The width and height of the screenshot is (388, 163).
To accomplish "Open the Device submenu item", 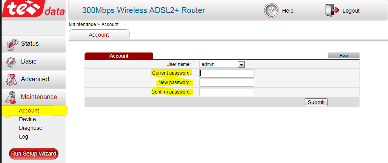I will pyautogui.click(x=27, y=119).
